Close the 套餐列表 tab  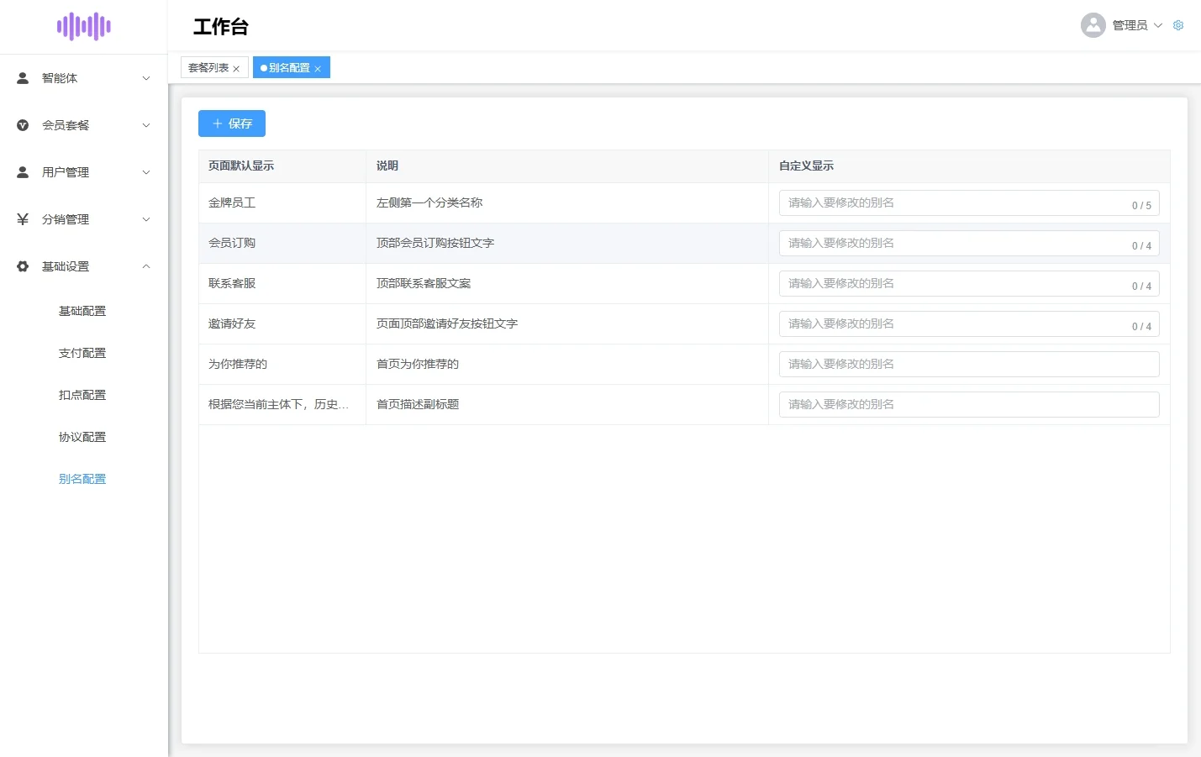236,69
